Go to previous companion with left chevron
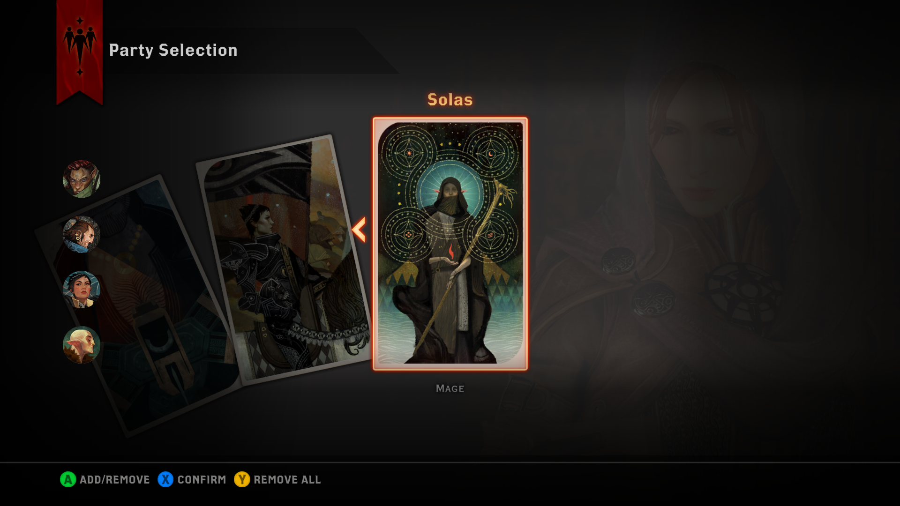This screenshot has height=506, width=900. click(359, 230)
